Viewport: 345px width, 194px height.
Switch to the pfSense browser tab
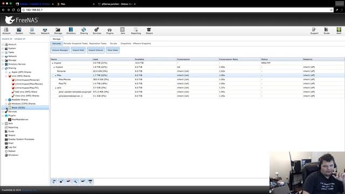[x=116, y=4]
